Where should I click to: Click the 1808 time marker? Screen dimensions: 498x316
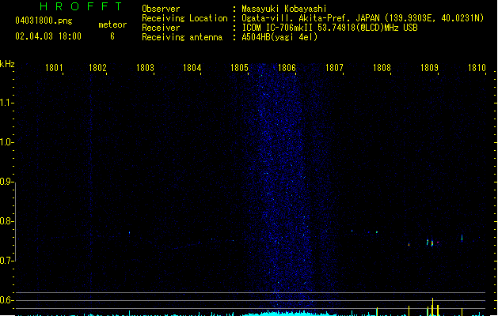click(382, 68)
